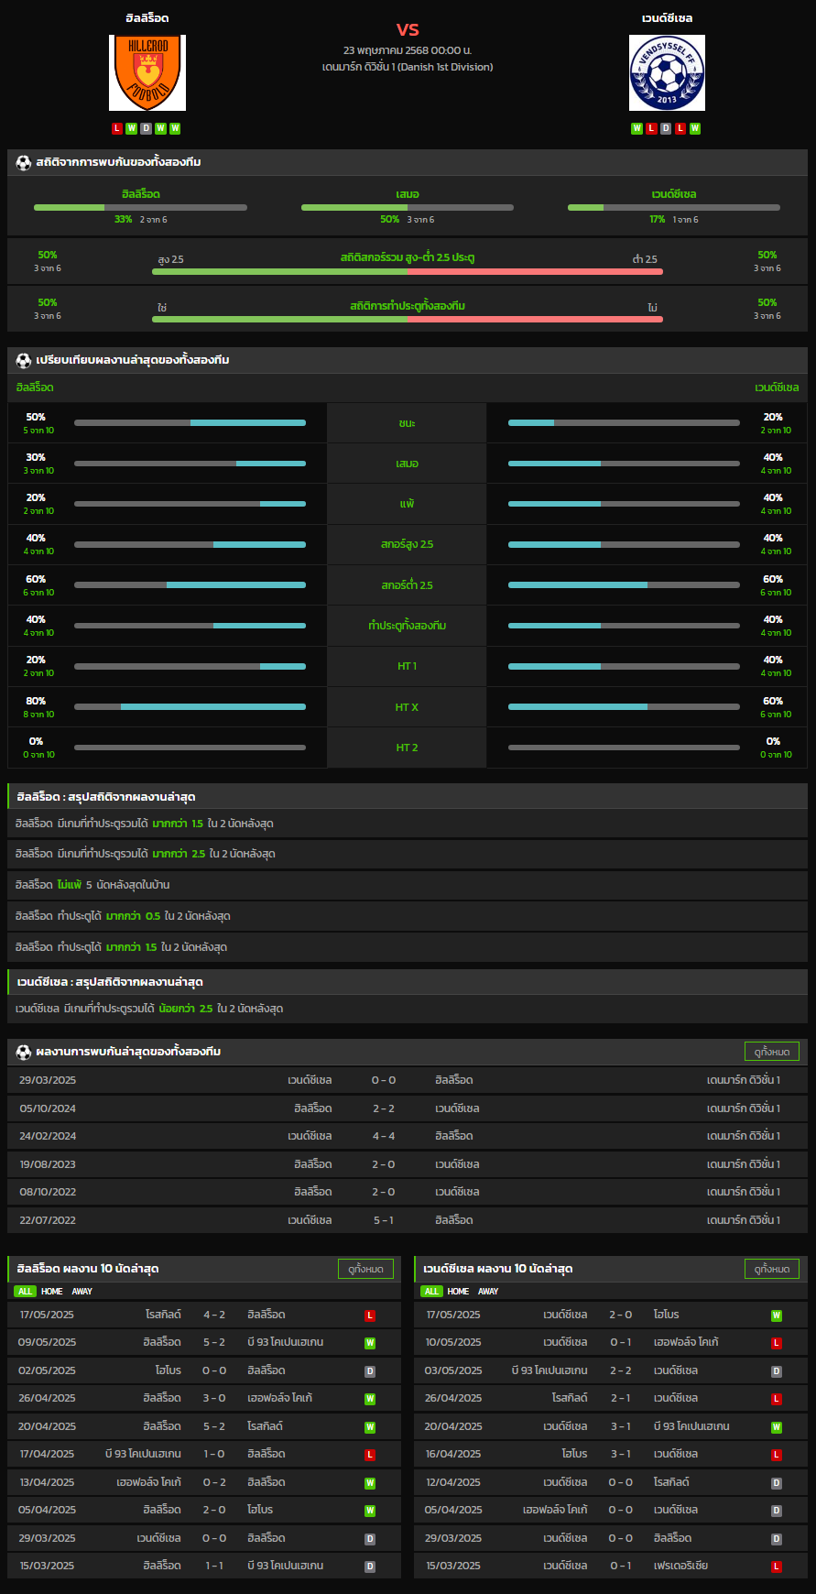Click the 19/08/2023 2-0 head-to-head row
Image resolution: width=816 pixels, height=1594 pixels.
point(408,1164)
